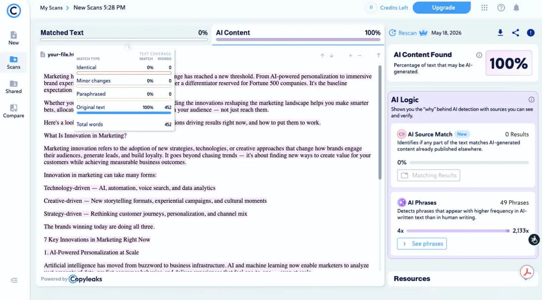
Task: Click the PDF export icon
Action: pyautogui.click(x=527, y=272)
